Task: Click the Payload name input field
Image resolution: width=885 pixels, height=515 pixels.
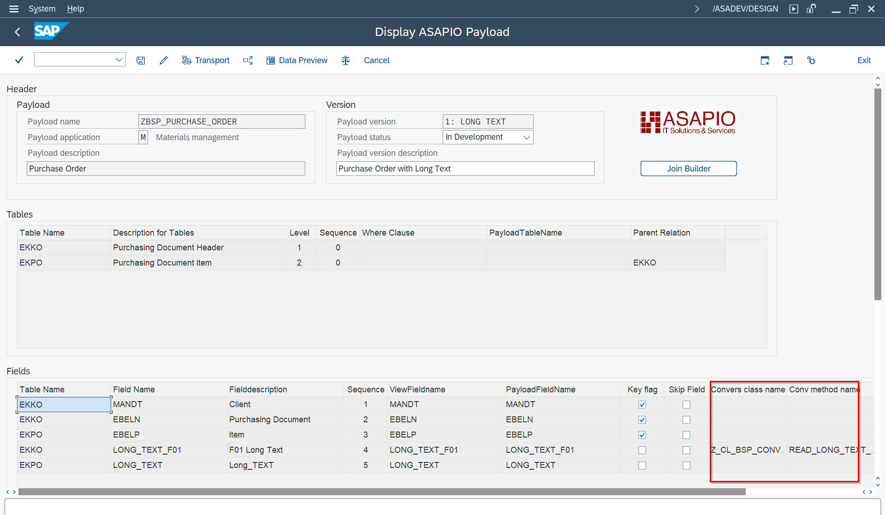Action: pyautogui.click(x=221, y=122)
